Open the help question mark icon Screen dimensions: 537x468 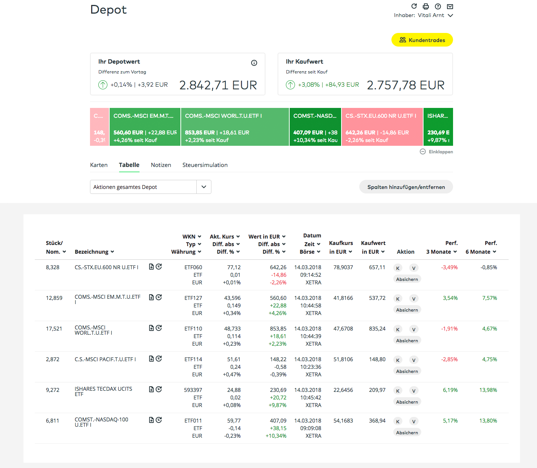(438, 6)
